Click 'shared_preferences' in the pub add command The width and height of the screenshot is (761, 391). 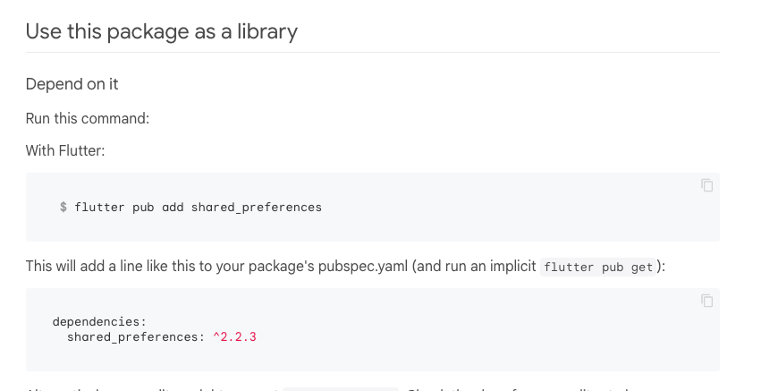tap(257, 208)
